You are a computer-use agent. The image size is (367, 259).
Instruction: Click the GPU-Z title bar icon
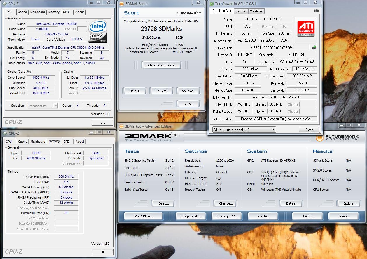click(x=212, y=3)
